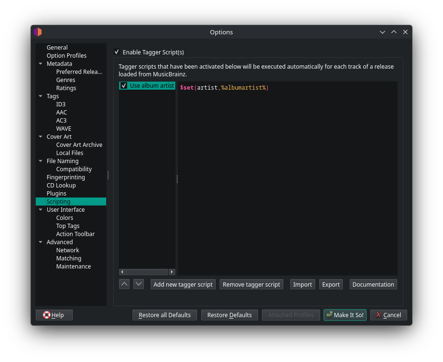This screenshot has height=362, width=443.
Task: Move selected script down with arrow button
Action: pyautogui.click(x=139, y=284)
